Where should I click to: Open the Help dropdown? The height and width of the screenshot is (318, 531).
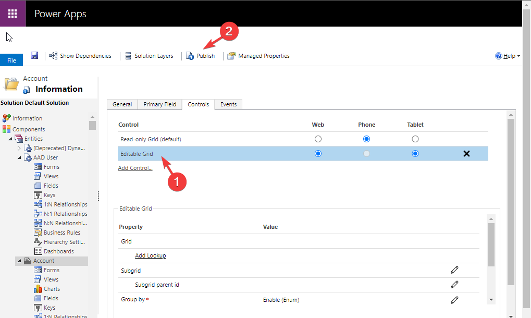[508, 56]
